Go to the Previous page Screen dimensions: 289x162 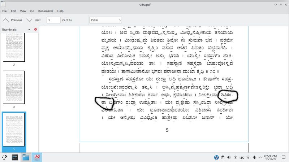(x=13, y=20)
